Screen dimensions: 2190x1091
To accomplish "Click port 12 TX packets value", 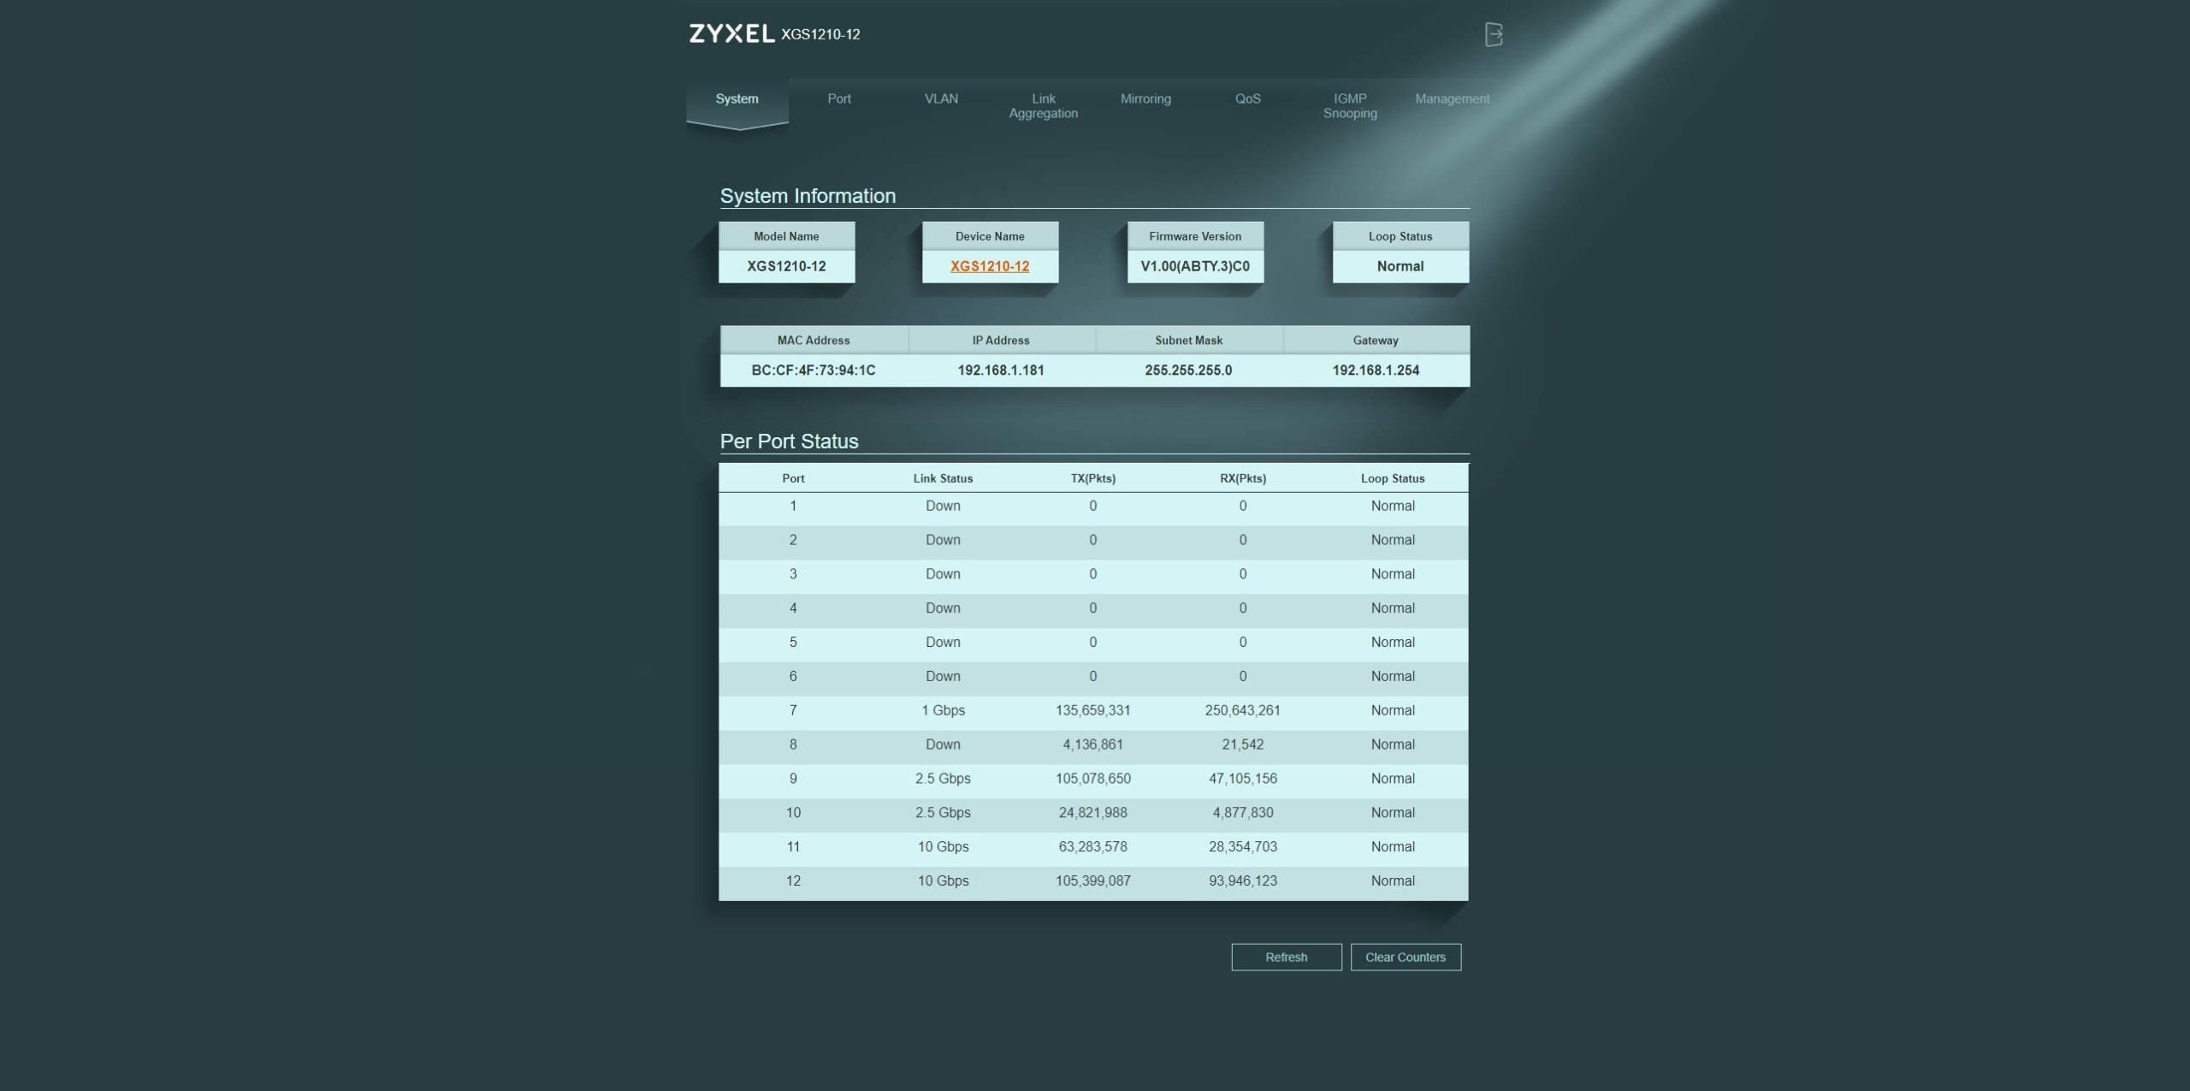I will tap(1092, 881).
